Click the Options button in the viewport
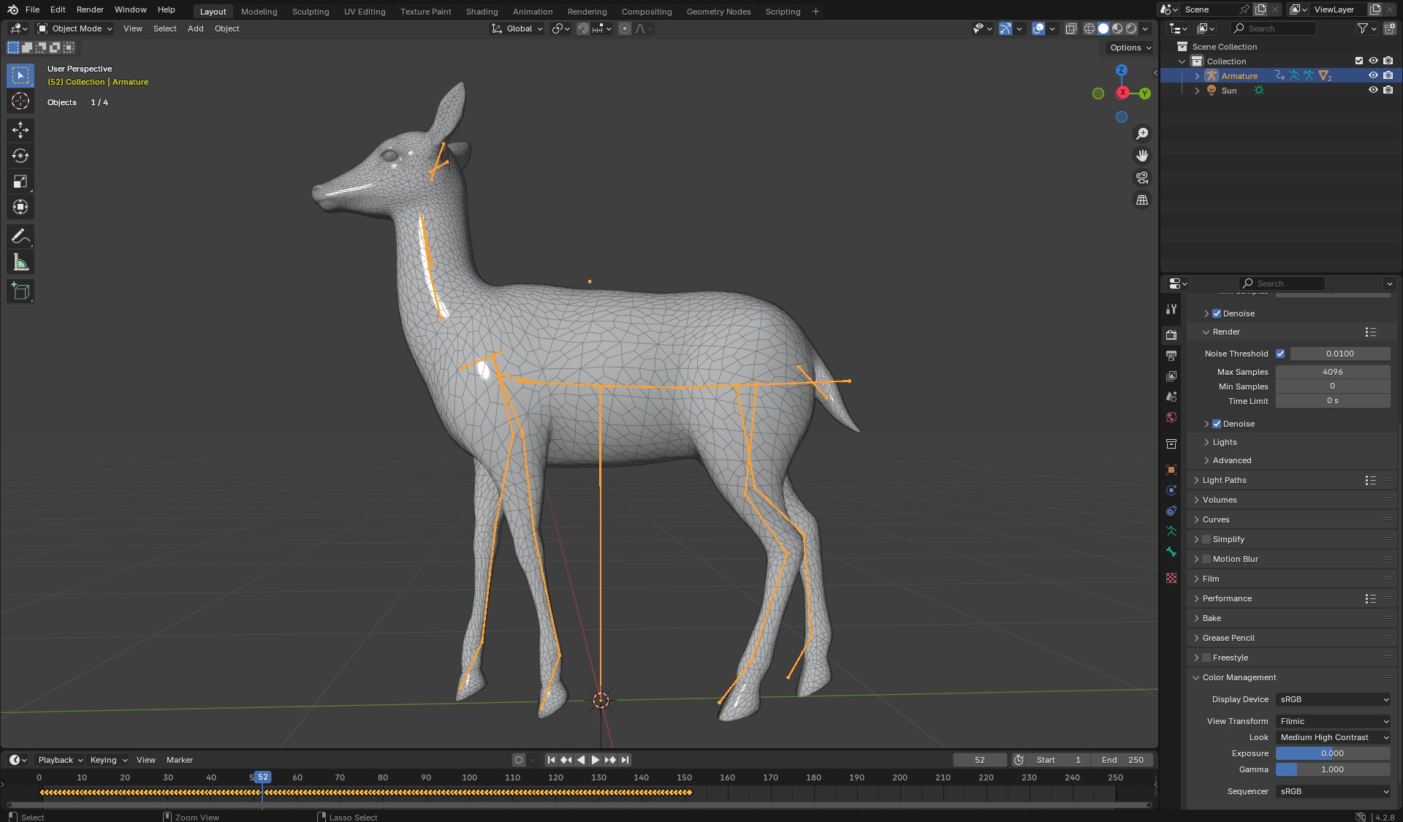 point(1129,47)
